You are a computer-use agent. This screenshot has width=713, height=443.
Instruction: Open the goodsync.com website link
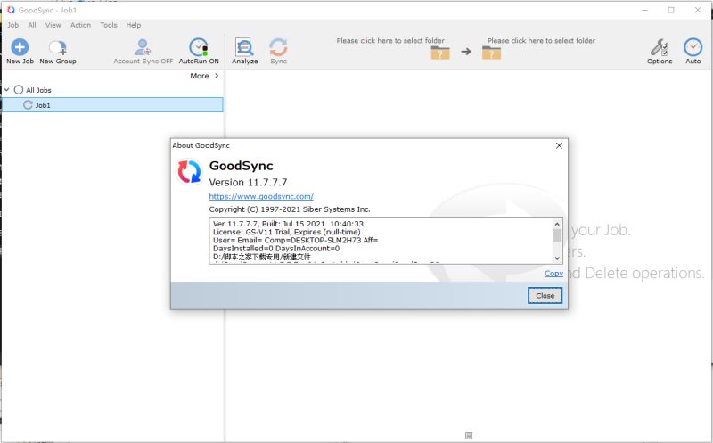pos(261,196)
